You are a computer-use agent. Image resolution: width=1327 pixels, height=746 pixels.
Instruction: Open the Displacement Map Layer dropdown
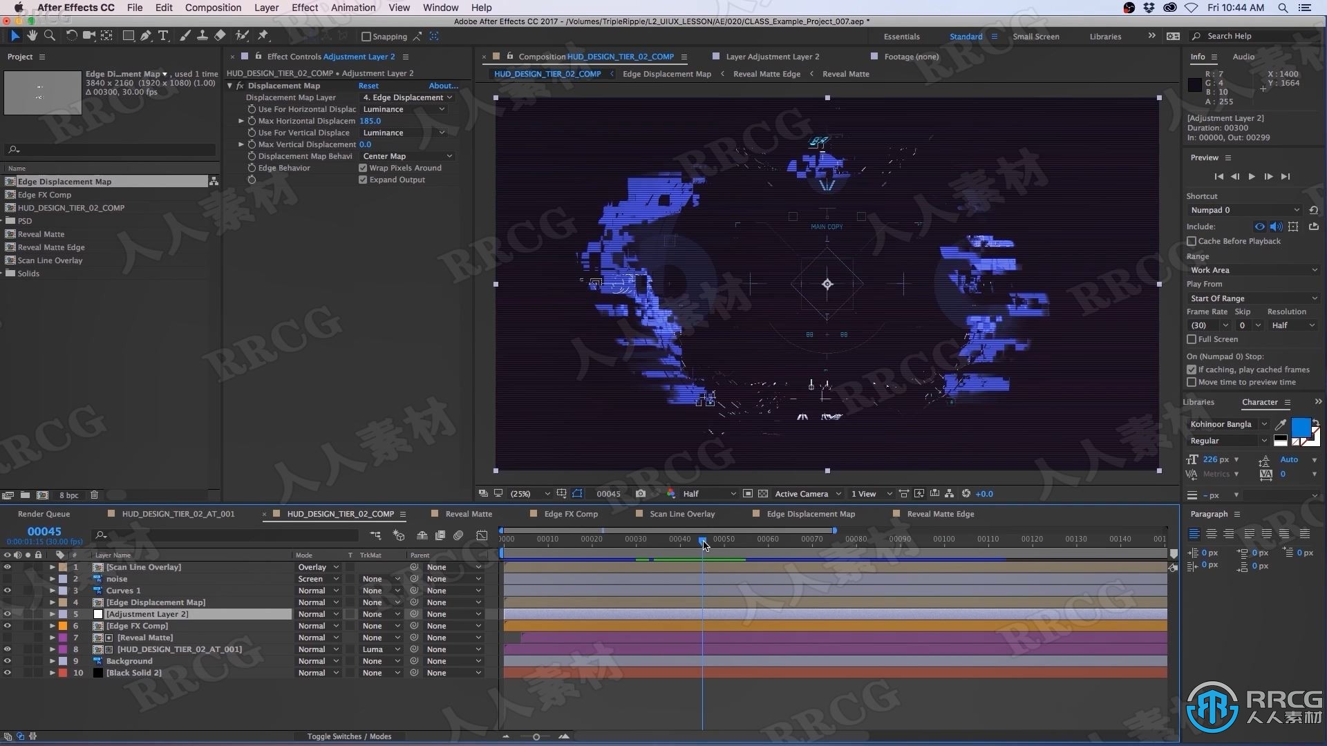click(x=403, y=97)
